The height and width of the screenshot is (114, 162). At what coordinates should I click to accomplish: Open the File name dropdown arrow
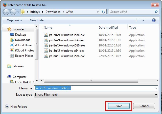[156, 88]
